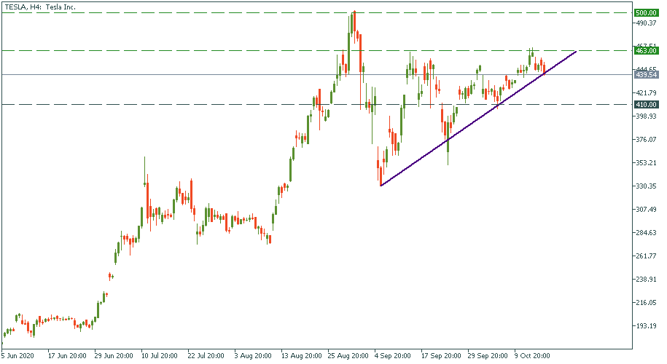Select the 500.00 green price label
Viewport: 667px width, 364px height.
(x=647, y=13)
